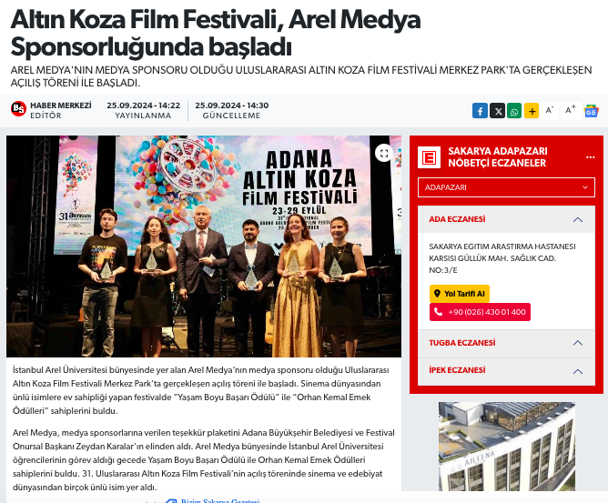The width and height of the screenshot is (608, 503).
Task: Decrease article font size
Action: tap(550, 111)
